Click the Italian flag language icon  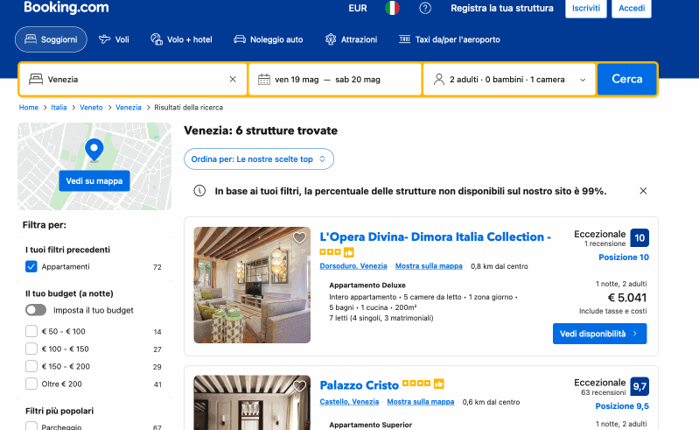[392, 9]
